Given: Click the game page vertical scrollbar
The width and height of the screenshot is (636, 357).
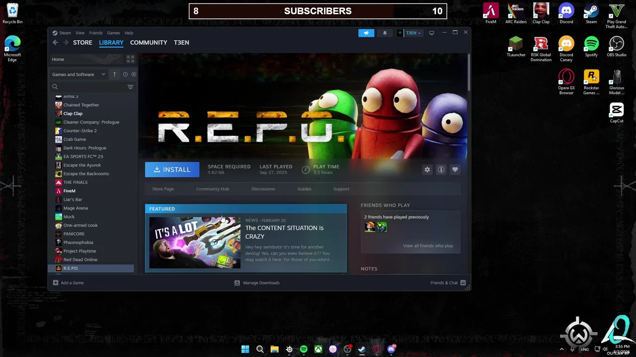Looking at the screenshot, I should pos(468,72).
